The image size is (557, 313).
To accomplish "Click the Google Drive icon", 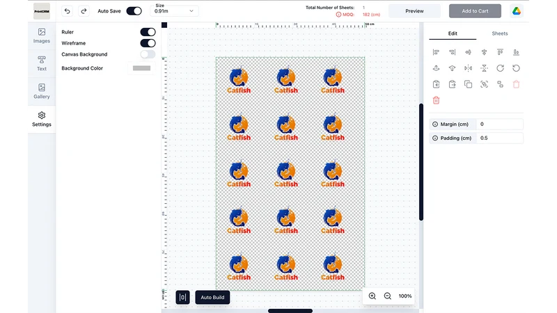I will tap(517, 11).
